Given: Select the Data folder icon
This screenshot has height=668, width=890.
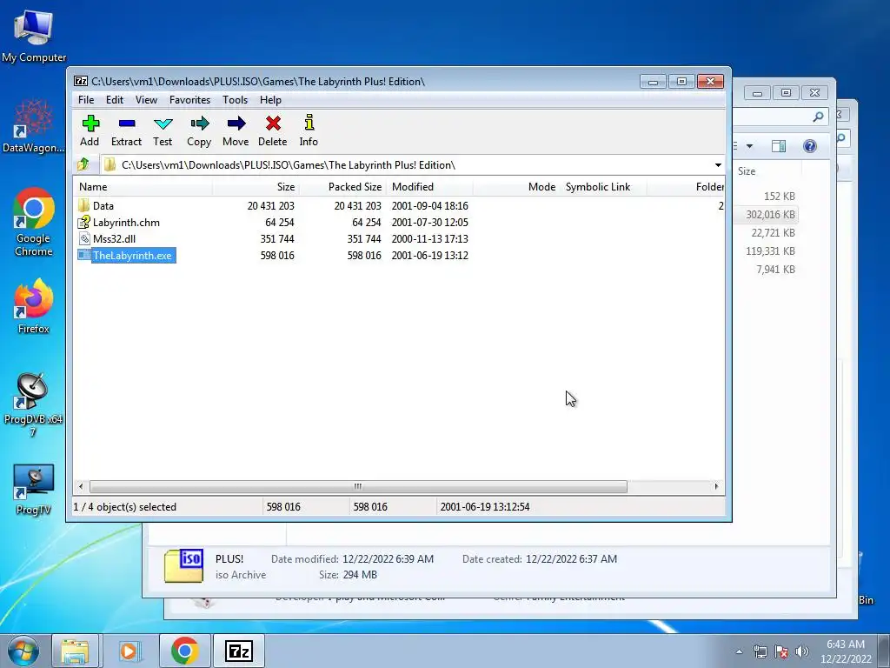Looking at the screenshot, I should pyautogui.click(x=84, y=205).
